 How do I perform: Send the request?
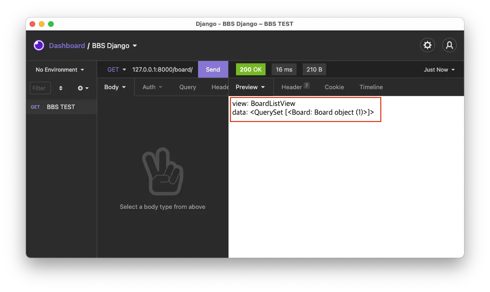213,70
